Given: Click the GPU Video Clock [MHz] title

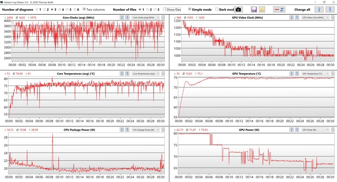Looking at the screenshot, I should [x=247, y=18].
